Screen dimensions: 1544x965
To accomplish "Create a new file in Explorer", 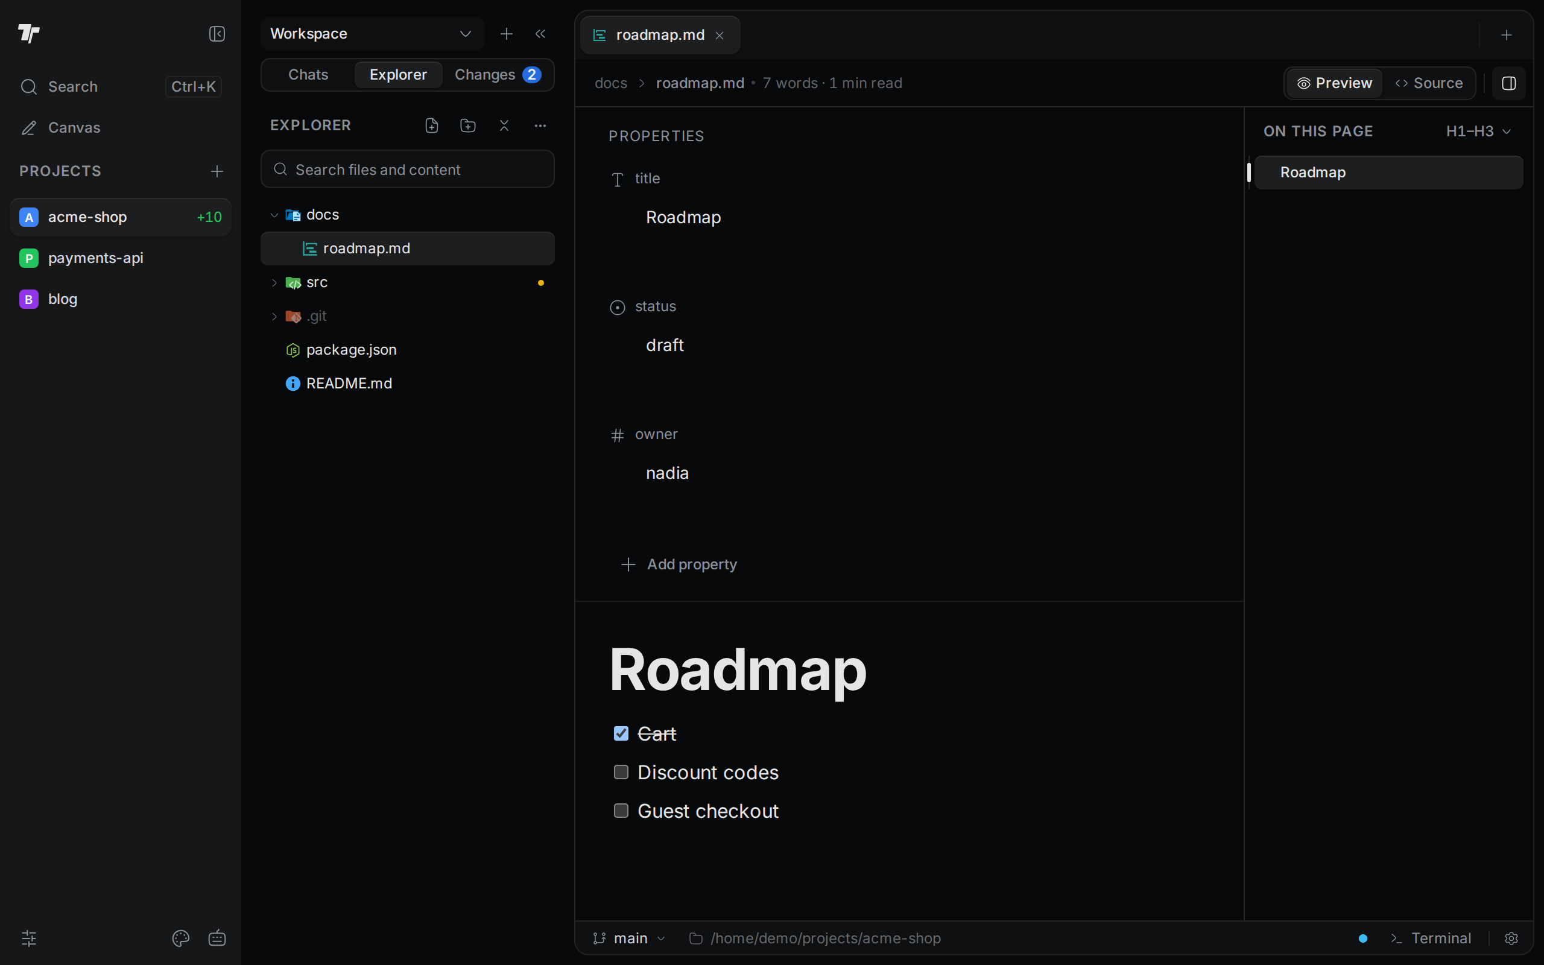I will point(432,125).
